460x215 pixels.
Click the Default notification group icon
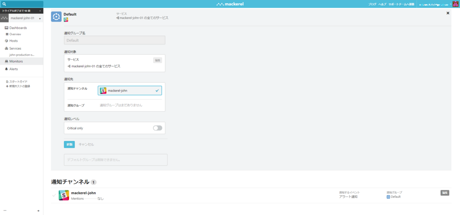(56, 17)
